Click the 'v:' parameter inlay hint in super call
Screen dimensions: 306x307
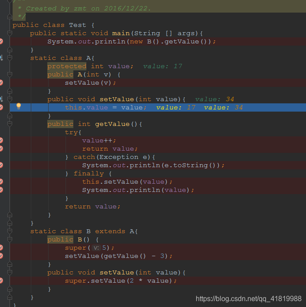(x=96, y=248)
